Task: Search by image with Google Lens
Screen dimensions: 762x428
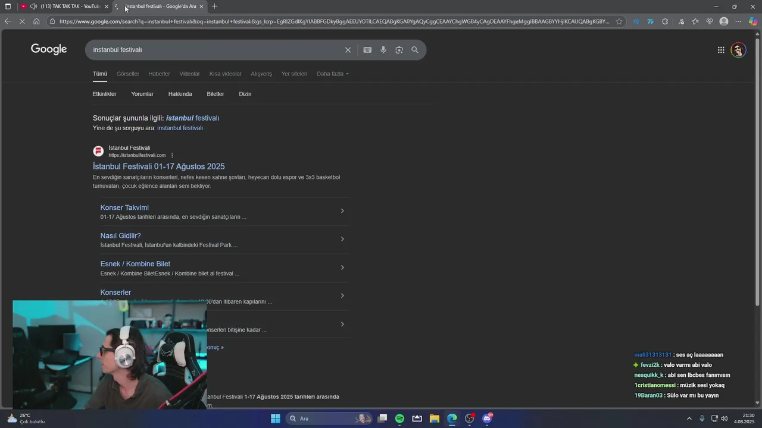Action: click(399, 50)
